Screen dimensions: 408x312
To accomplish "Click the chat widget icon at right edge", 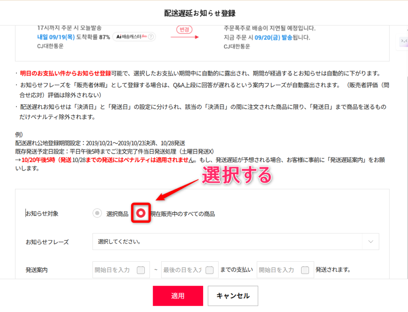I will pos(404,41).
